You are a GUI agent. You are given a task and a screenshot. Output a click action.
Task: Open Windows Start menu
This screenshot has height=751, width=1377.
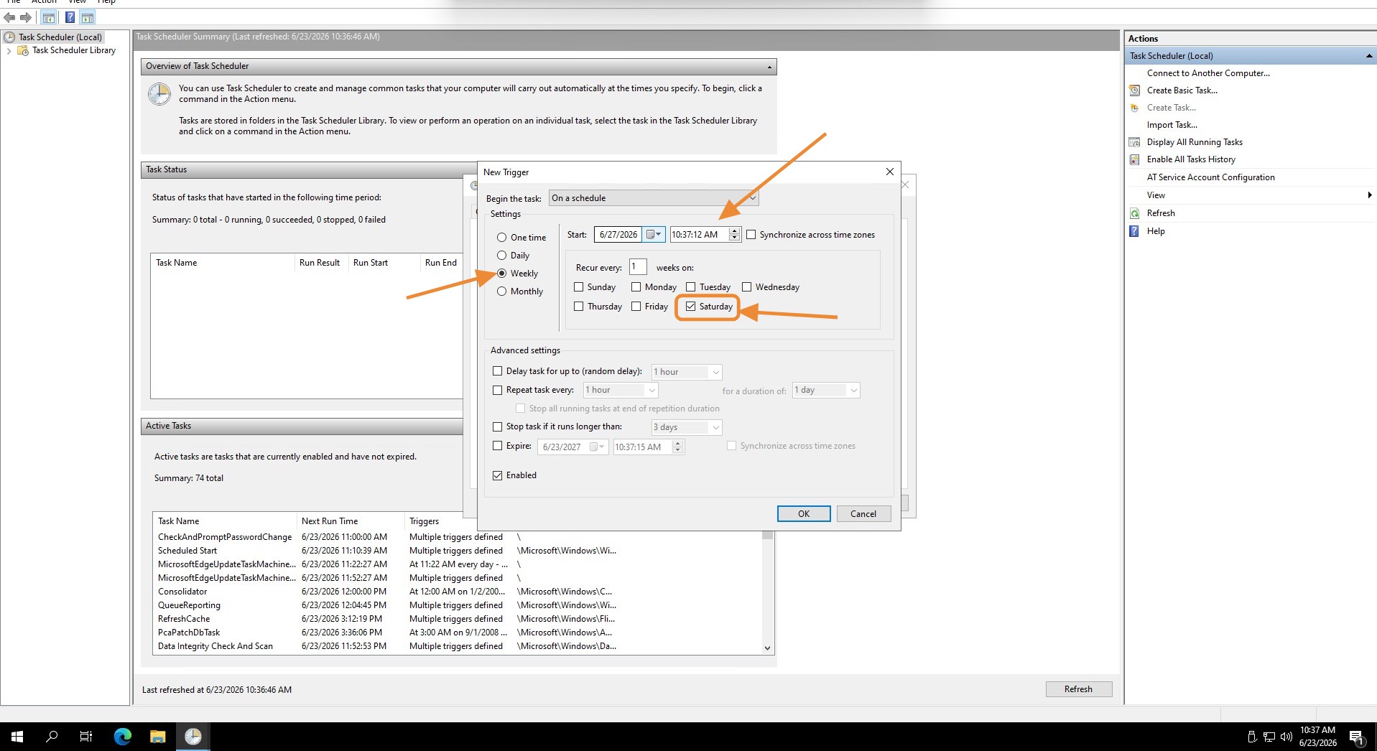(x=17, y=737)
